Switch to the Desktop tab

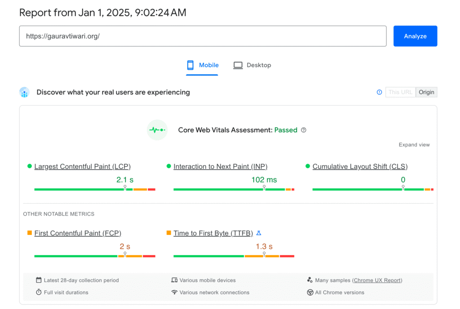tap(252, 65)
